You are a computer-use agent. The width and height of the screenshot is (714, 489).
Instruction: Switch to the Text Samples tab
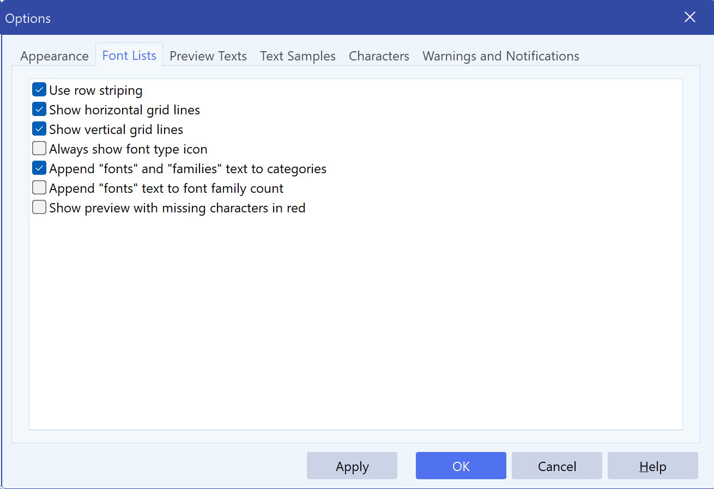coord(298,56)
